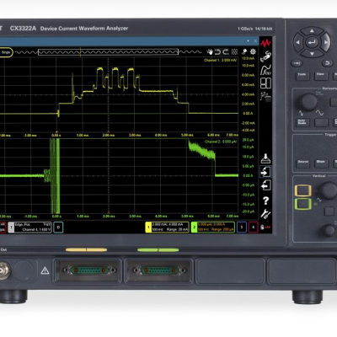This screenshot has width=337, height=337.
Task: Enable channel 4 box in bottom bar
Action: pos(253,227)
